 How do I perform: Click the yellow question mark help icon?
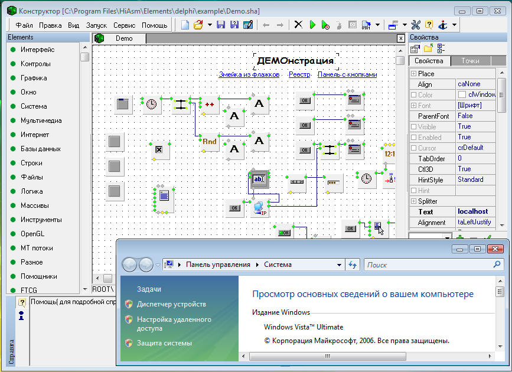pyautogui.click(x=429, y=25)
